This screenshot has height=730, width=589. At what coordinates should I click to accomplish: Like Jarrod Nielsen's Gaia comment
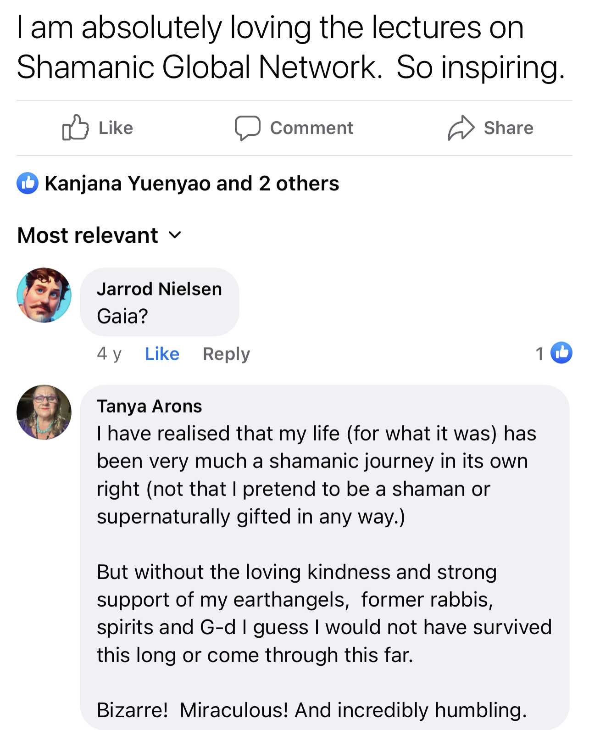click(162, 354)
